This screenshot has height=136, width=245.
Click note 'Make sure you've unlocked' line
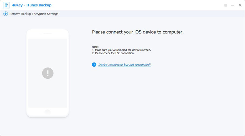[x=121, y=50]
